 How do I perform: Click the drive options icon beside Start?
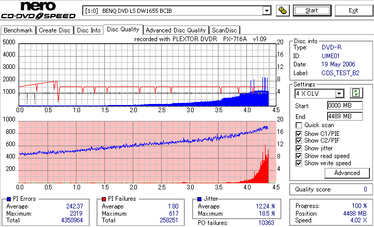pos(283,10)
